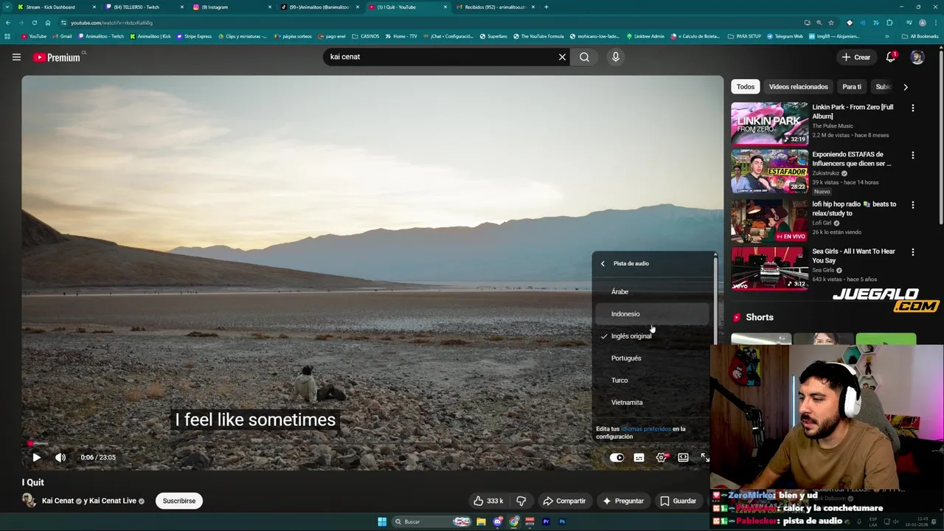The width and height of the screenshot is (944, 531).
Task: Click the magnifier search button
Action: pyautogui.click(x=584, y=57)
